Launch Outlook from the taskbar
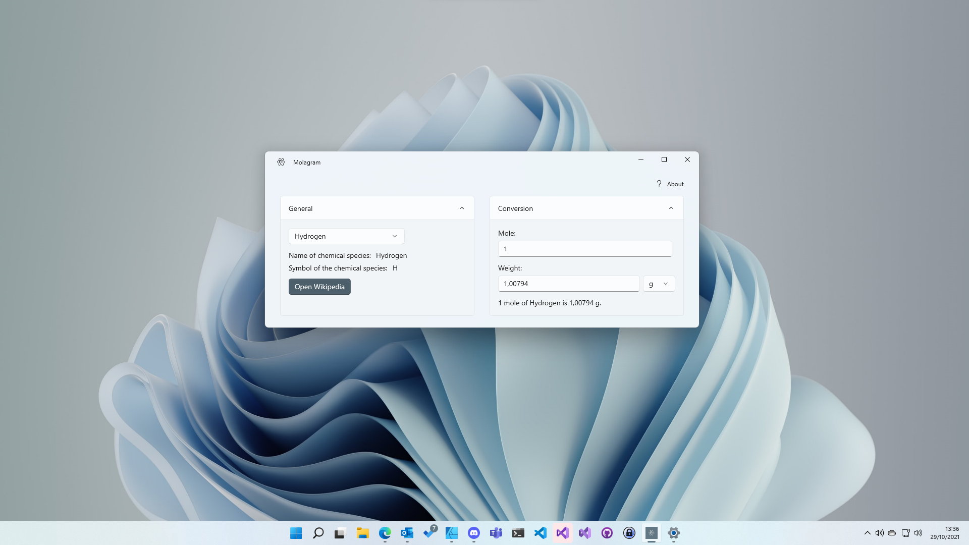969x545 pixels. (x=407, y=533)
